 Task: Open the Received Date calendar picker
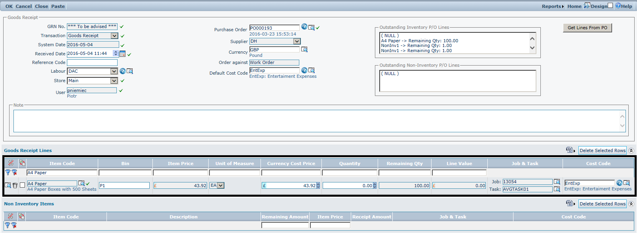(122, 54)
